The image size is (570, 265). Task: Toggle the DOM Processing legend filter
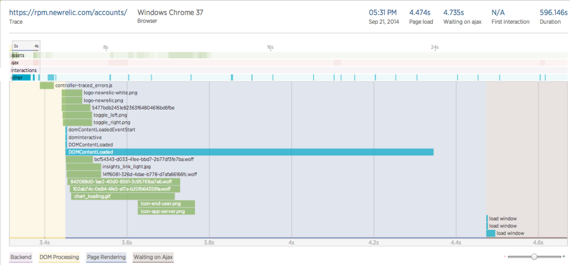(59, 257)
